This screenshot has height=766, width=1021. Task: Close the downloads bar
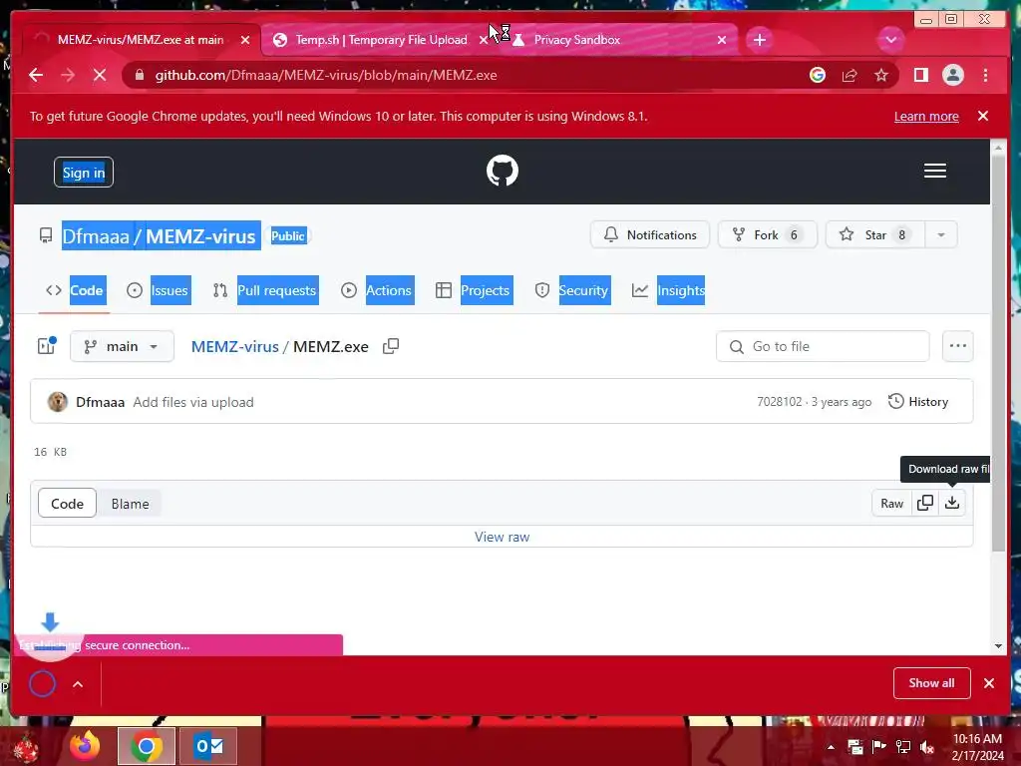[989, 683]
